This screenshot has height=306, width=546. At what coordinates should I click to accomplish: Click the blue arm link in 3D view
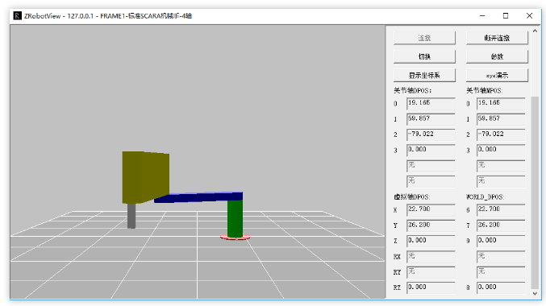[x=198, y=197]
